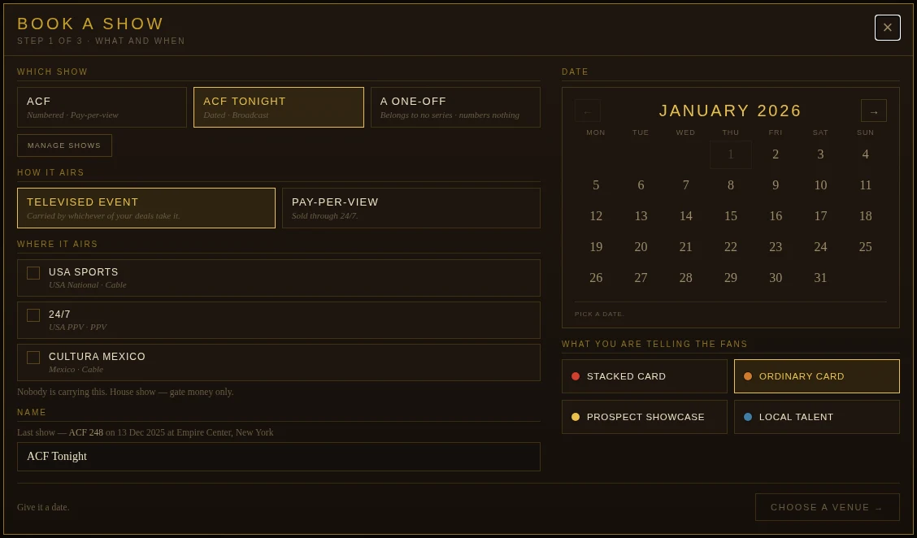Open Manage Shows

[x=64, y=145]
